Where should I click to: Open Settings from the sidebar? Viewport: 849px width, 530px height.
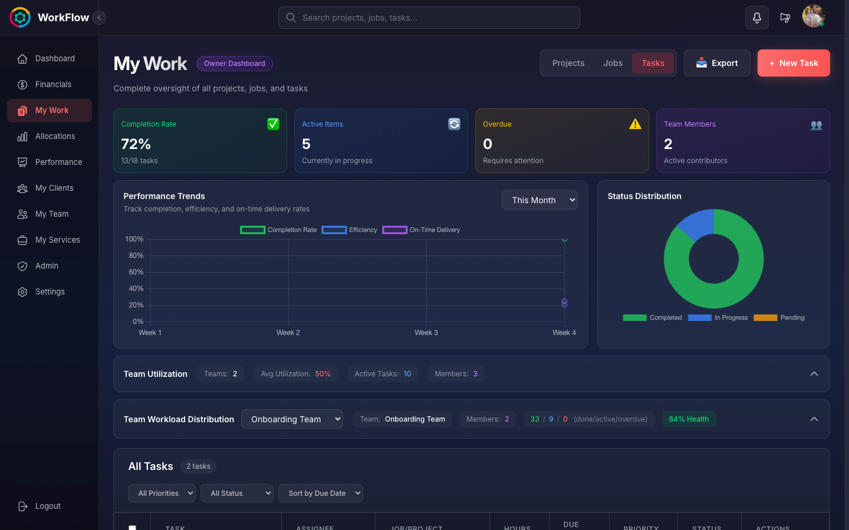pos(22,291)
